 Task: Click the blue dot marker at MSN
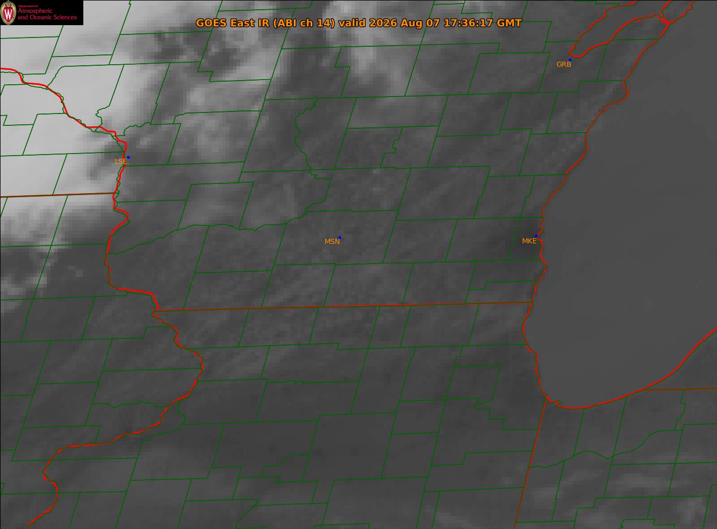tap(339, 237)
